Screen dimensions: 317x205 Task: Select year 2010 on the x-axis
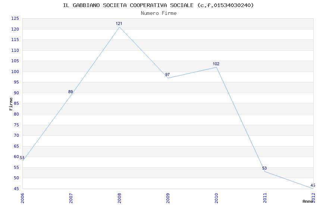tap(217, 198)
